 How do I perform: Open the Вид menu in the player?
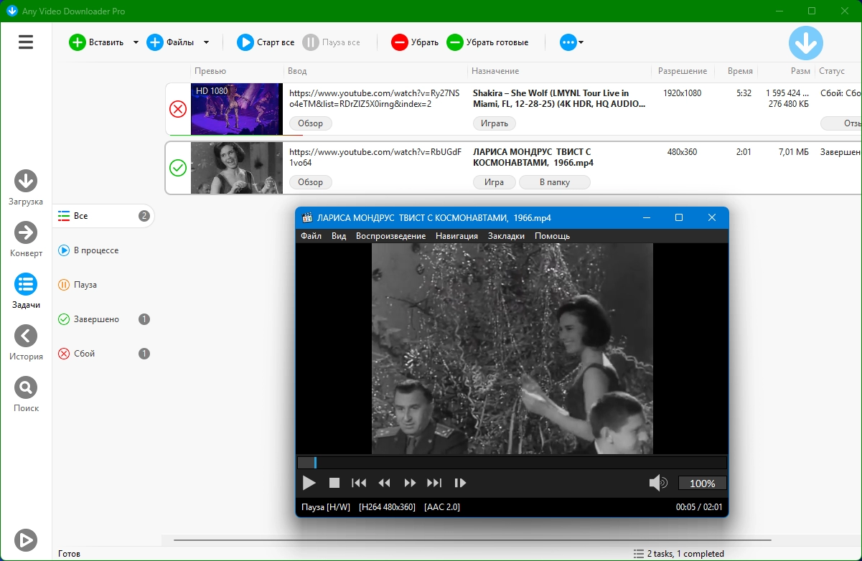coord(339,236)
